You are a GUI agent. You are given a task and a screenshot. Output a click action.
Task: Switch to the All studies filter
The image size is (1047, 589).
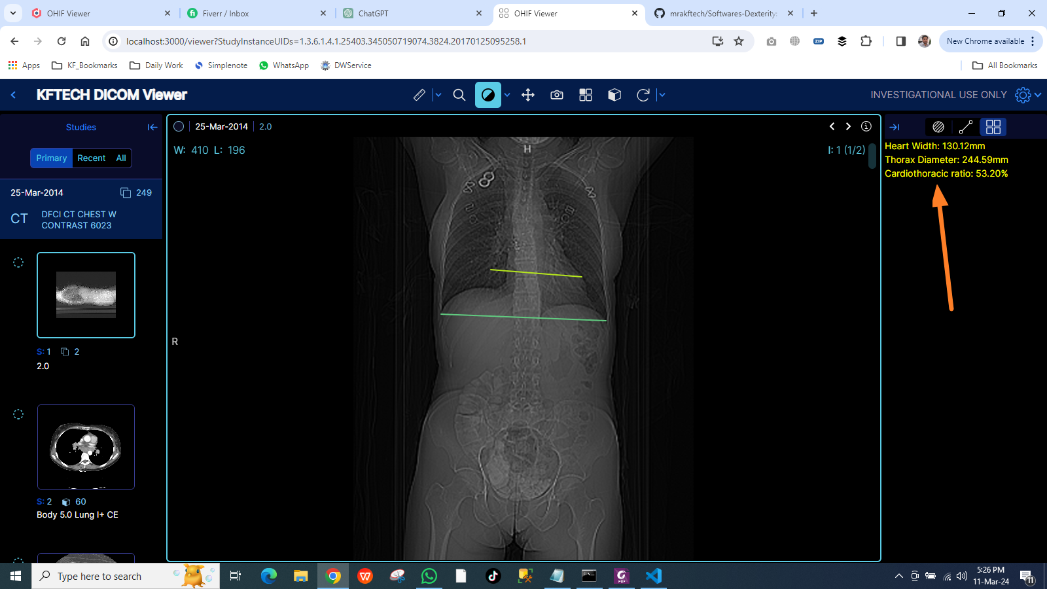pyautogui.click(x=120, y=158)
